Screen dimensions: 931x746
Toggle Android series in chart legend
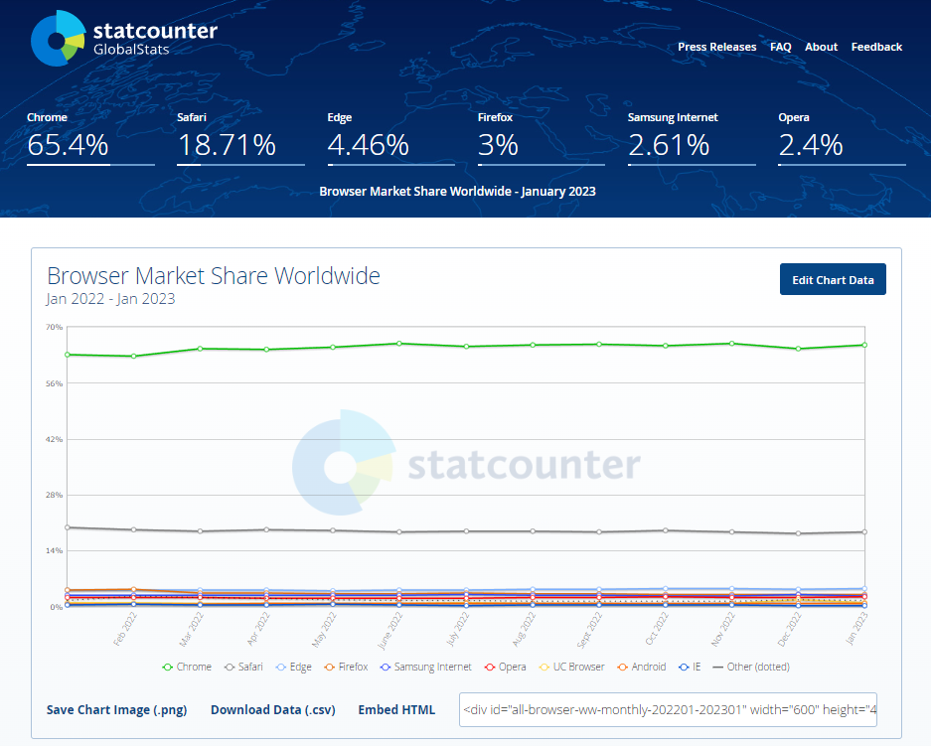[641, 668]
